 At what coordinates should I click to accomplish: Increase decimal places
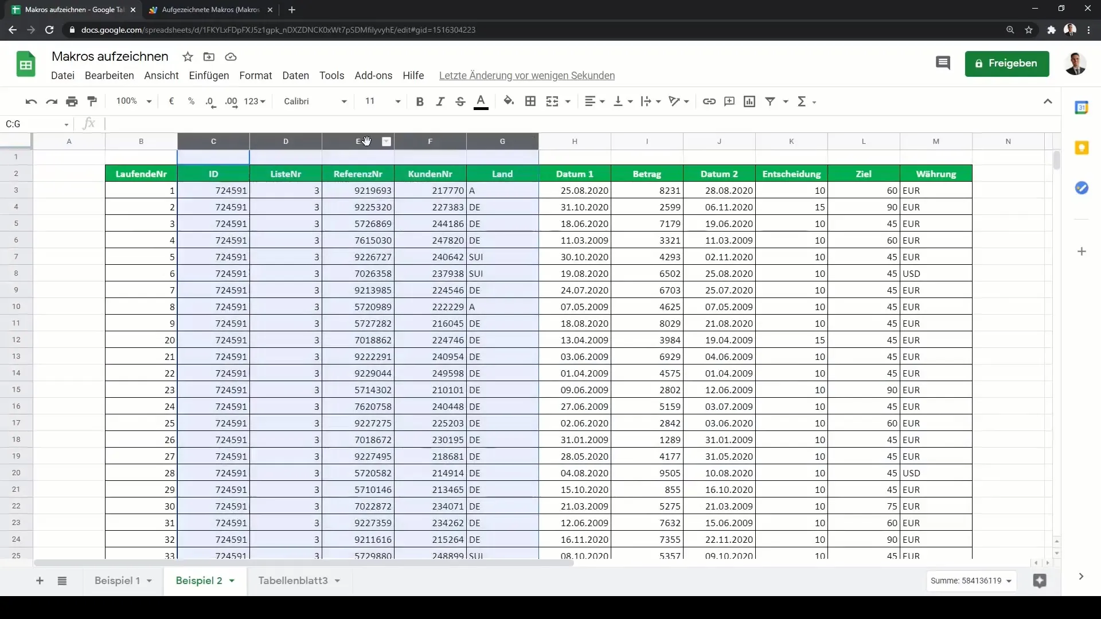(x=231, y=101)
